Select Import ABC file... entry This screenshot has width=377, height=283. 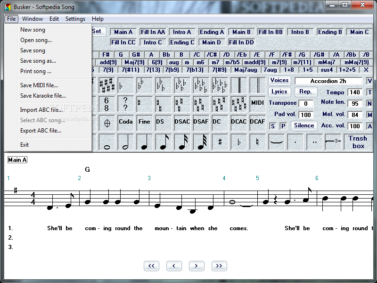(x=41, y=110)
